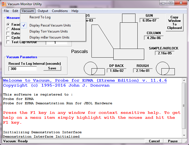Choose Display Pascal Vacuum Units

coord(50,25)
